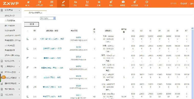Open member link 10458 in row 178
This screenshot has height=99, width=194.
78,47
